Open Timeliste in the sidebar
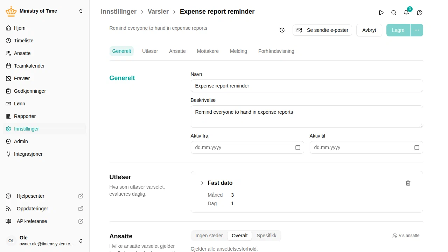 pos(44,41)
